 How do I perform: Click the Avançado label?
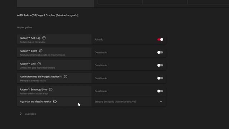pos(30,114)
